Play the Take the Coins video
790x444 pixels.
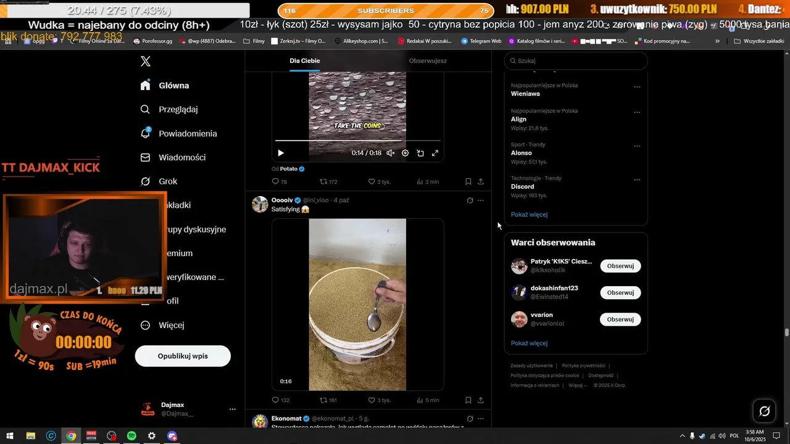coord(281,153)
